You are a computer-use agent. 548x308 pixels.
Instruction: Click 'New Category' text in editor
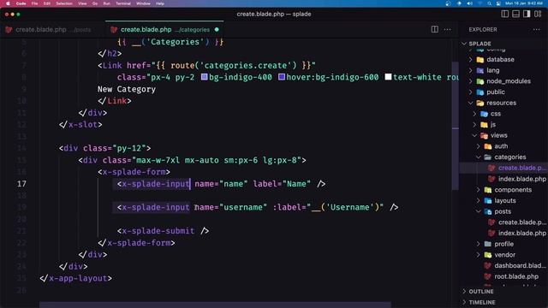127,89
